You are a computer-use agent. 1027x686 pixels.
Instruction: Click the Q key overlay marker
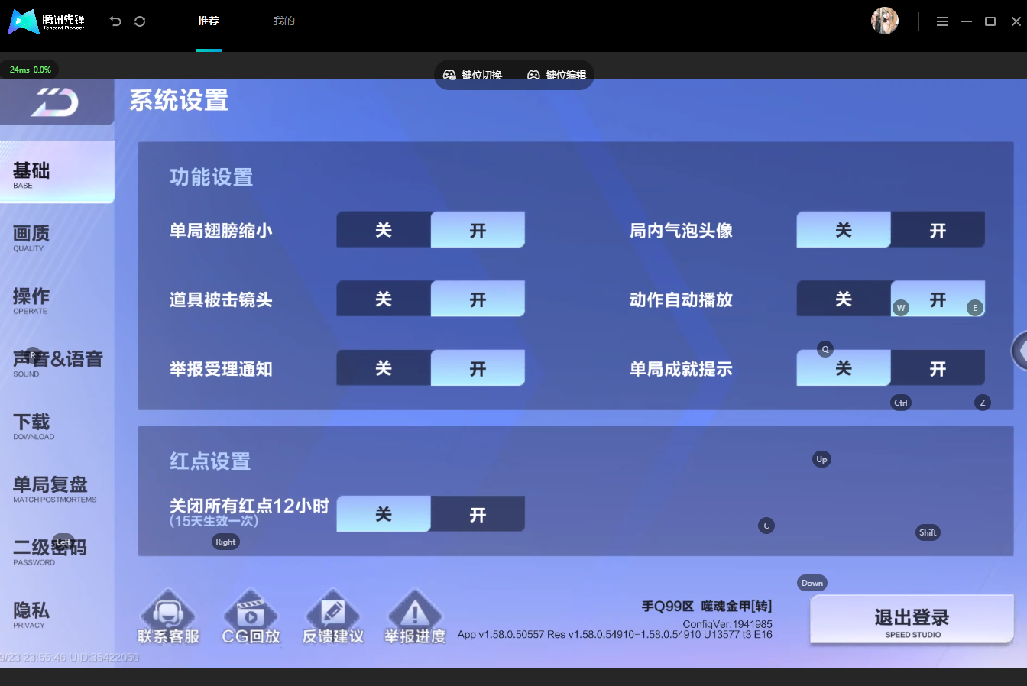point(825,349)
